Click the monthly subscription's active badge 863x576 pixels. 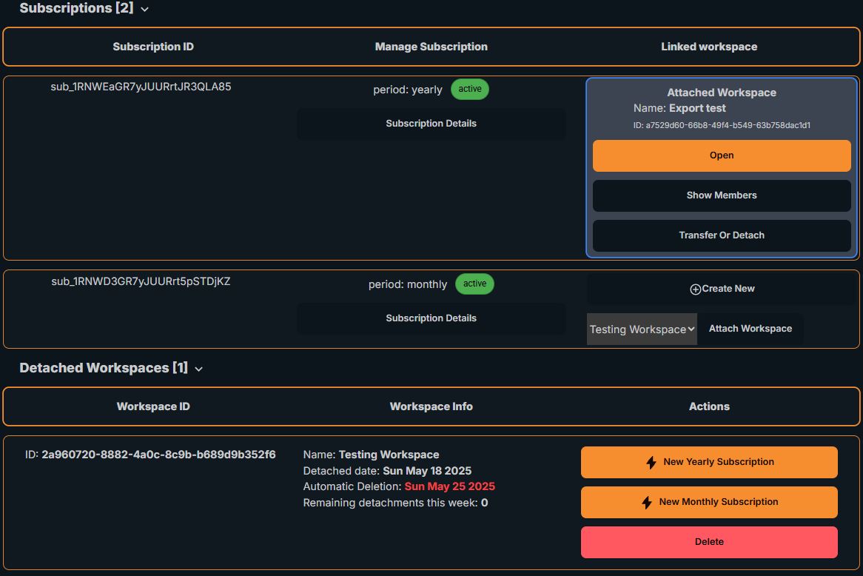(x=474, y=284)
